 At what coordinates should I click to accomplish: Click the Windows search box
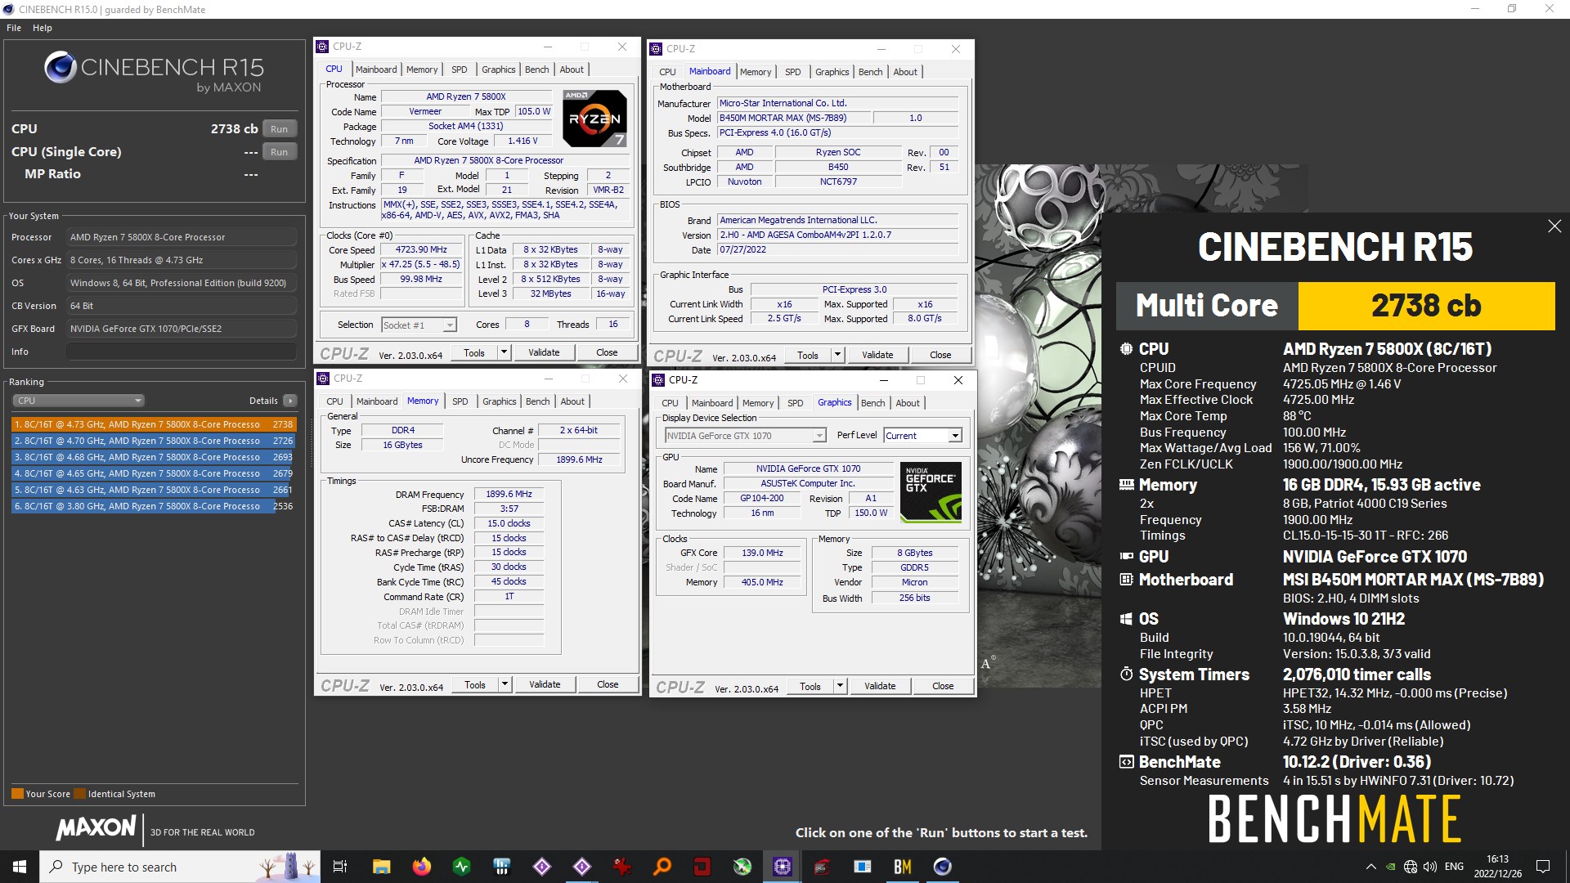click(180, 867)
